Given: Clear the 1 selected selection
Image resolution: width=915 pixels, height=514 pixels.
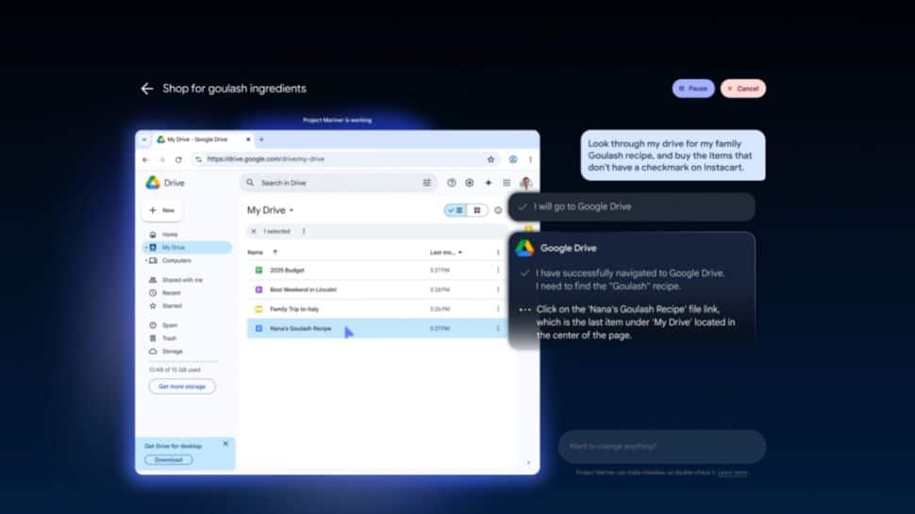Looking at the screenshot, I should 254,231.
